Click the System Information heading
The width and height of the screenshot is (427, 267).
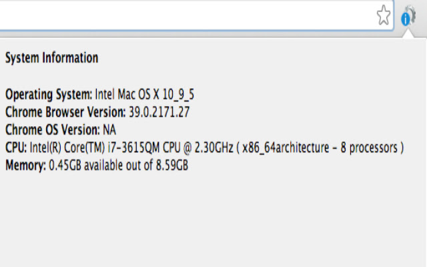coord(51,58)
